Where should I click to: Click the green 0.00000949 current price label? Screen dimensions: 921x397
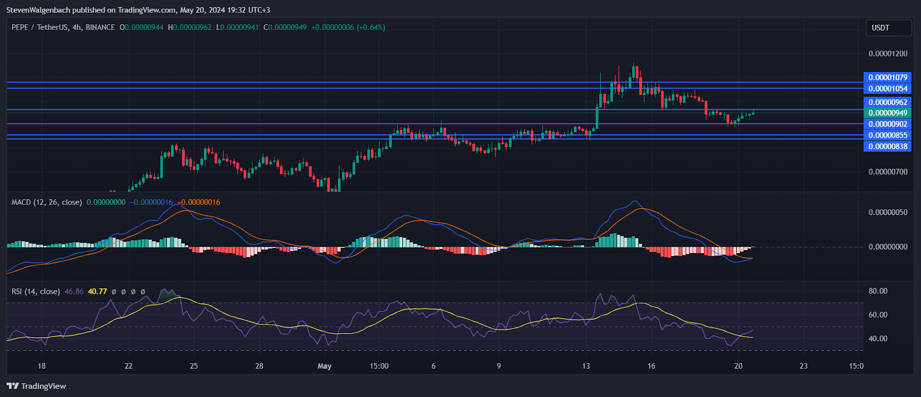click(x=888, y=113)
